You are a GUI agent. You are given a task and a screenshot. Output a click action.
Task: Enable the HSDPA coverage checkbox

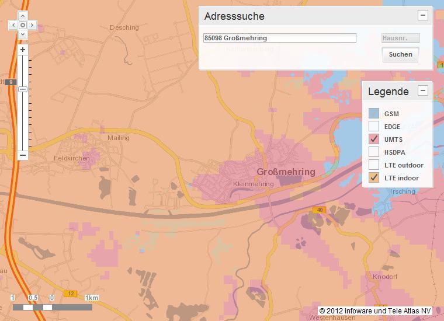coord(374,152)
